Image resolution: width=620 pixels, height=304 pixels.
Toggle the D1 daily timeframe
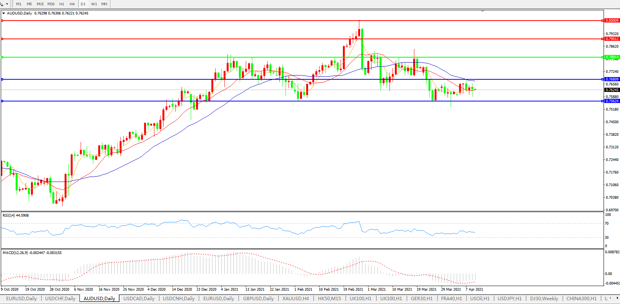(83, 4)
